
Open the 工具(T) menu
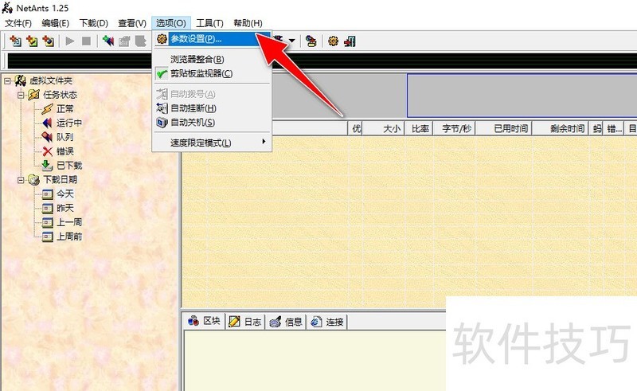(x=209, y=23)
